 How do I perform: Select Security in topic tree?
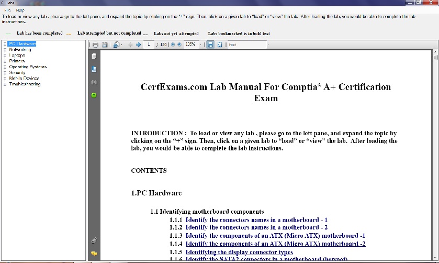(17, 72)
